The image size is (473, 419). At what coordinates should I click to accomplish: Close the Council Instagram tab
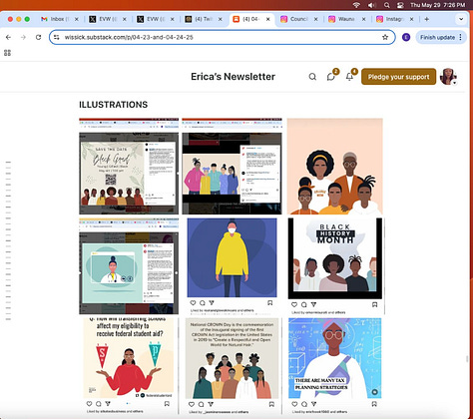316,19
